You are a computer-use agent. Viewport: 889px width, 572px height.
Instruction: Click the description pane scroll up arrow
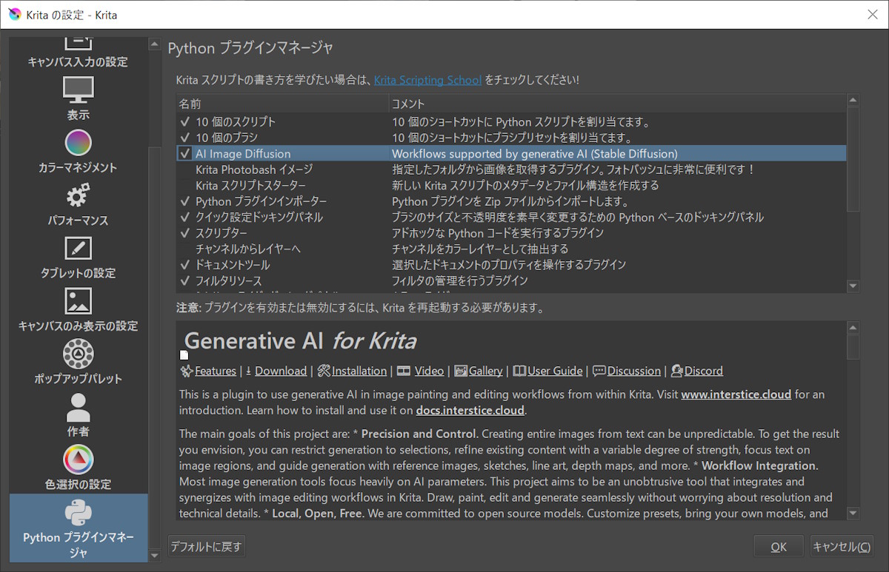coord(853,328)
